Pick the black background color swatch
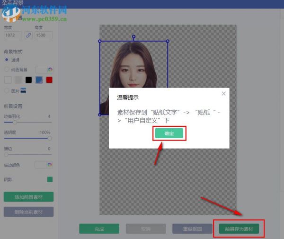 pos(29,80)
